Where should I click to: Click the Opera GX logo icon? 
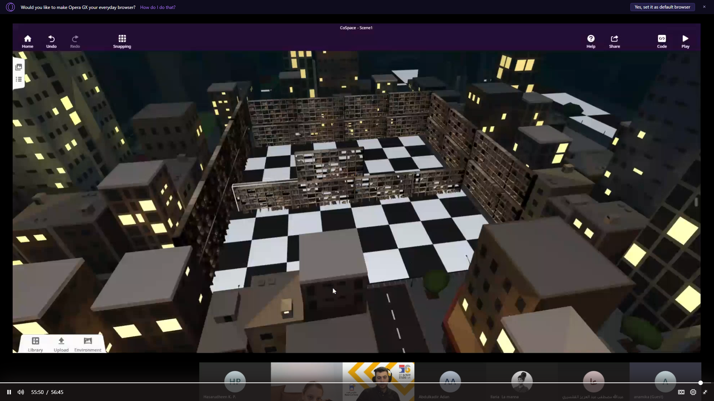pyautogui.click(x=10, y=7)
